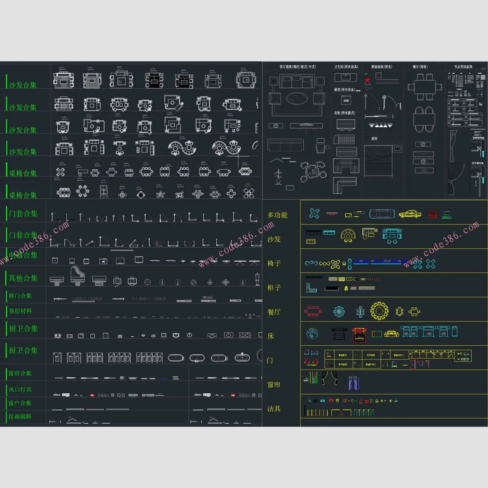488x488 pixels.
Task: Select the coat rack stand block
Action: [279, 176]
